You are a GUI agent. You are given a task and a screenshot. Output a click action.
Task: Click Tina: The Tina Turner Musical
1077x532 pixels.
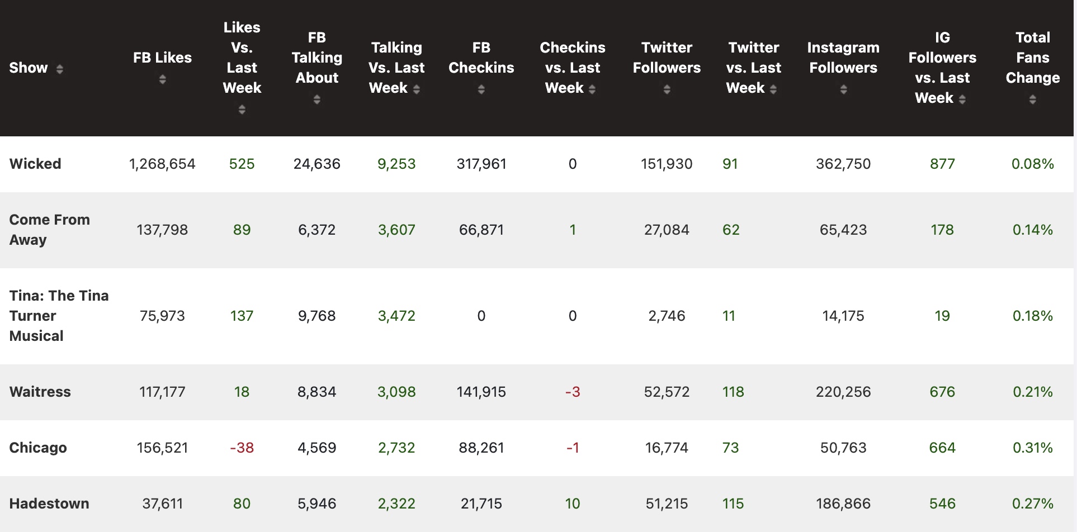pyautogui.click(x=59, y=316)
